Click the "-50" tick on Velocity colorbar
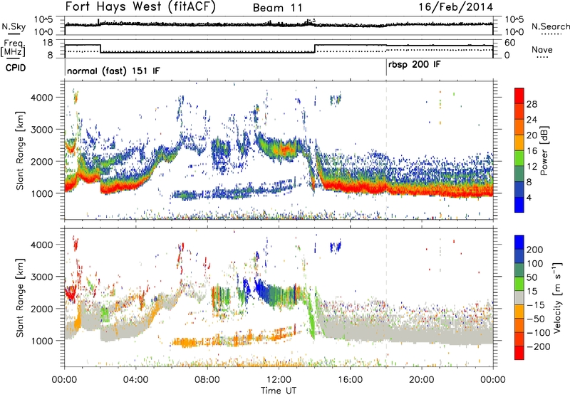The width and height of the screenshot is (570, 395). pyautogui.click(x=537, y=319)
